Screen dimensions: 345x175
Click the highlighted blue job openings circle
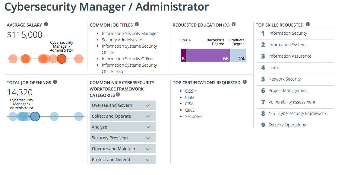tap(35, 116)
